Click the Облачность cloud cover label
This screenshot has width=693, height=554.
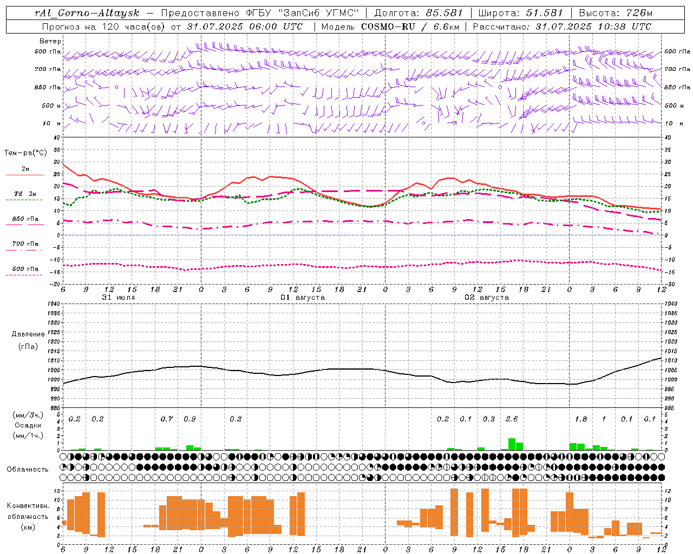28,470
